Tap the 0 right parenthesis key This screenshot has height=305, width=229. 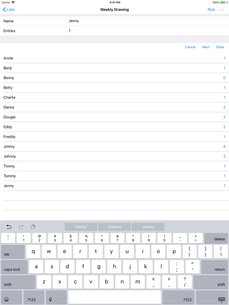(x=164, y=238)
